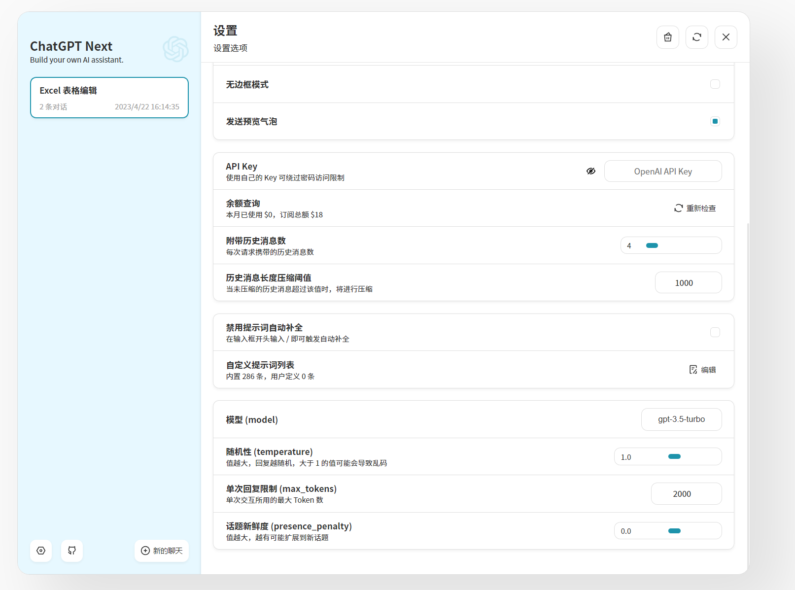Click the 模型 (model) label
The width and height of the screenshot is (795, 590).
click(252, 419)
